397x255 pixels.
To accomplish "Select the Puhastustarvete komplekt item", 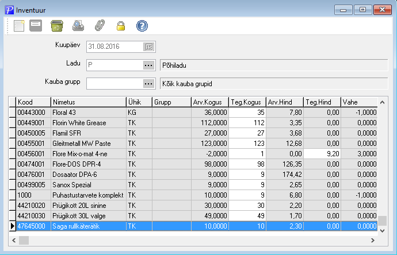I will click(89, 195).
